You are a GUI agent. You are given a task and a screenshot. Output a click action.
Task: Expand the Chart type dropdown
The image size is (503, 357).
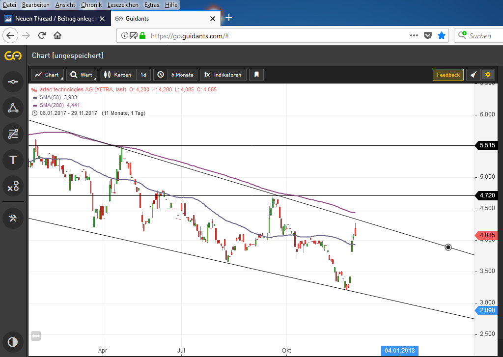coord(47,75)
